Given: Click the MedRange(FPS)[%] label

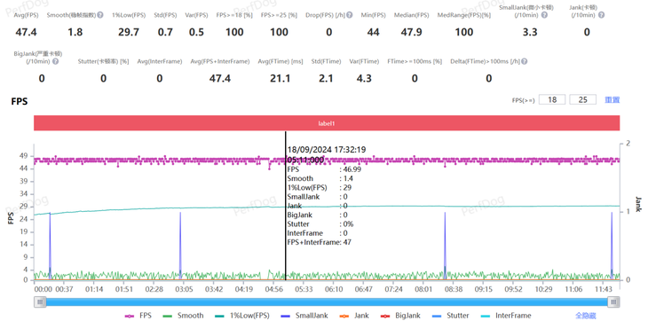Looking at the screenshot, I should 464,15.
